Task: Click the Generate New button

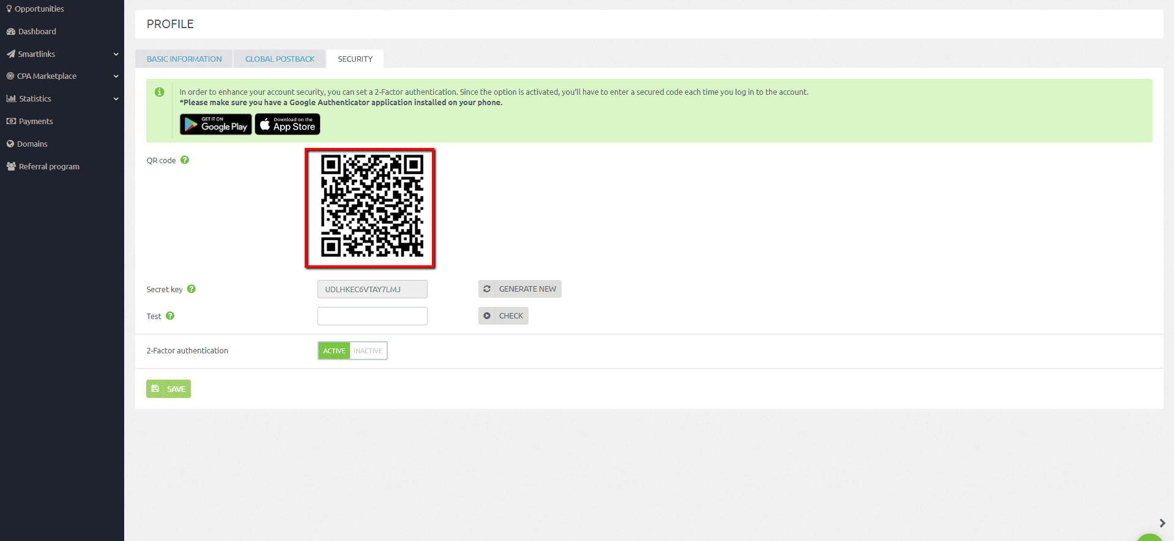Action: pyautogui.click(x=520, y=289)
